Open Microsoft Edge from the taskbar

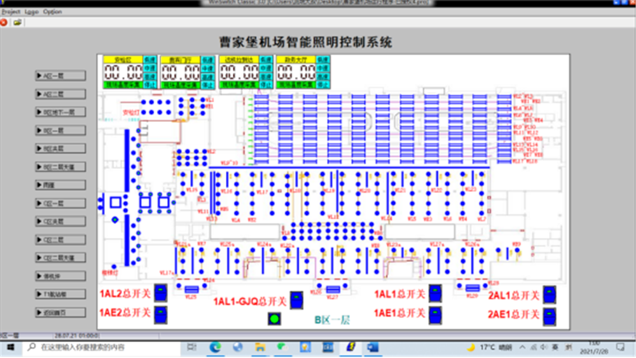tap(215, 347)
